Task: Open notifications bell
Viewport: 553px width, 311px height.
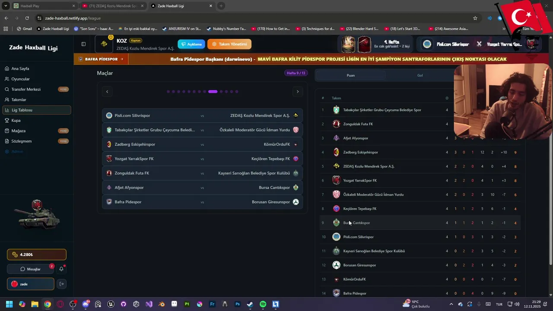Action: (61, 269)
